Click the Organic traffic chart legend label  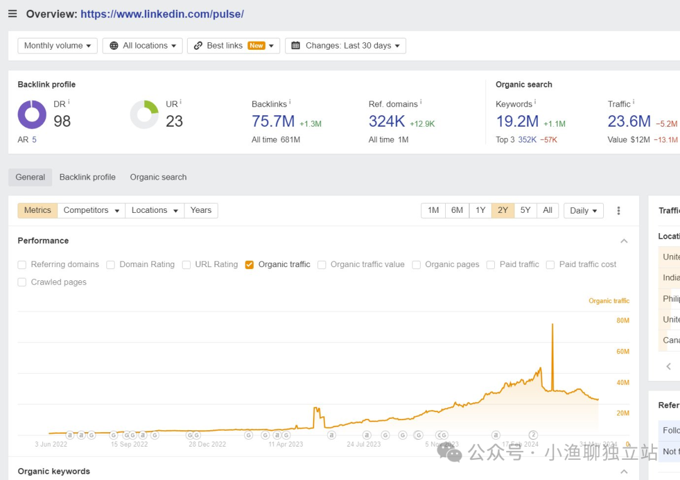point(609,300)
